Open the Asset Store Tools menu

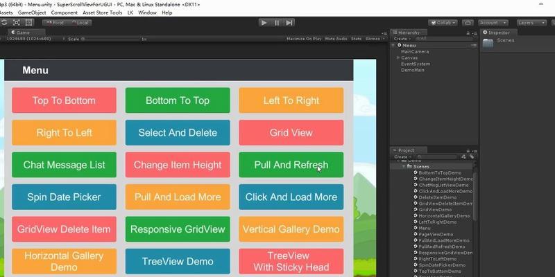[x=102, y=12]
